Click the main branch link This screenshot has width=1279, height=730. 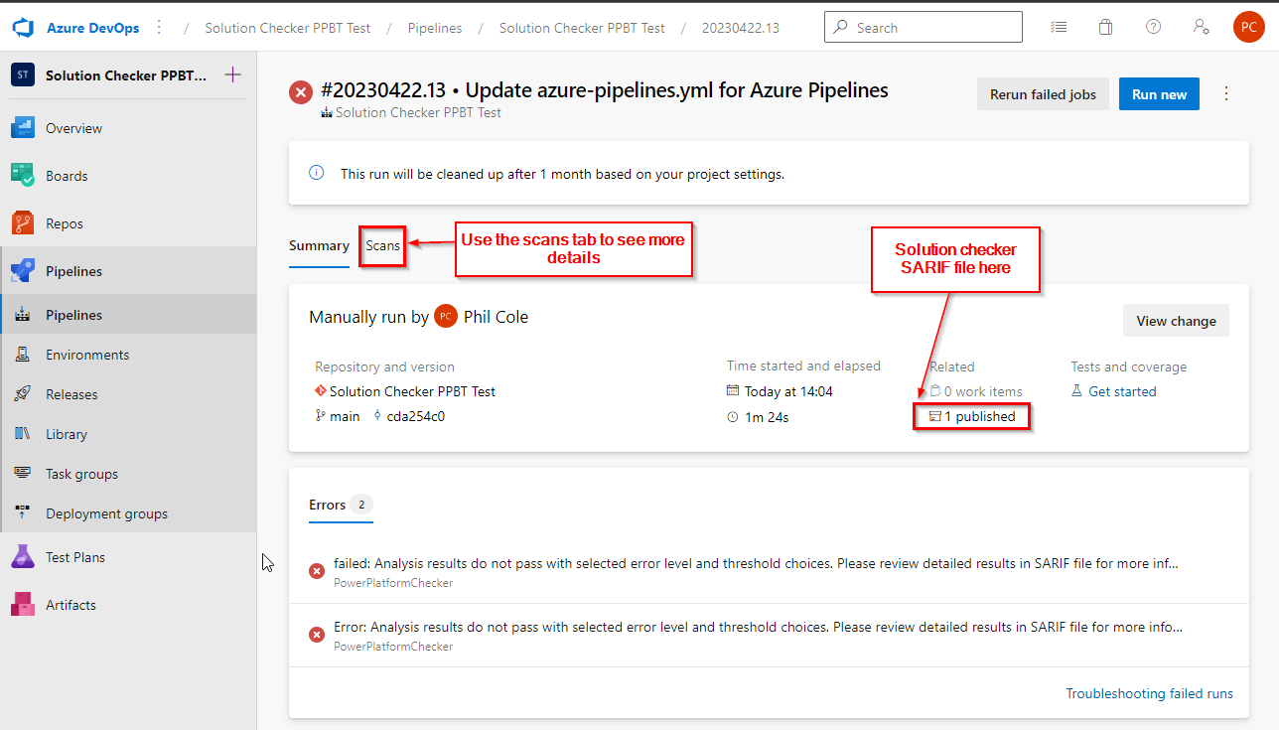(x=338, y=416)
